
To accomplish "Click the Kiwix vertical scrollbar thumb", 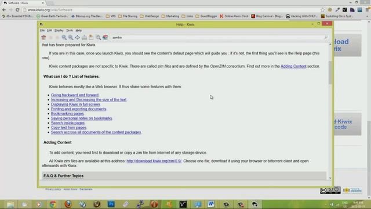I will 330,72.
